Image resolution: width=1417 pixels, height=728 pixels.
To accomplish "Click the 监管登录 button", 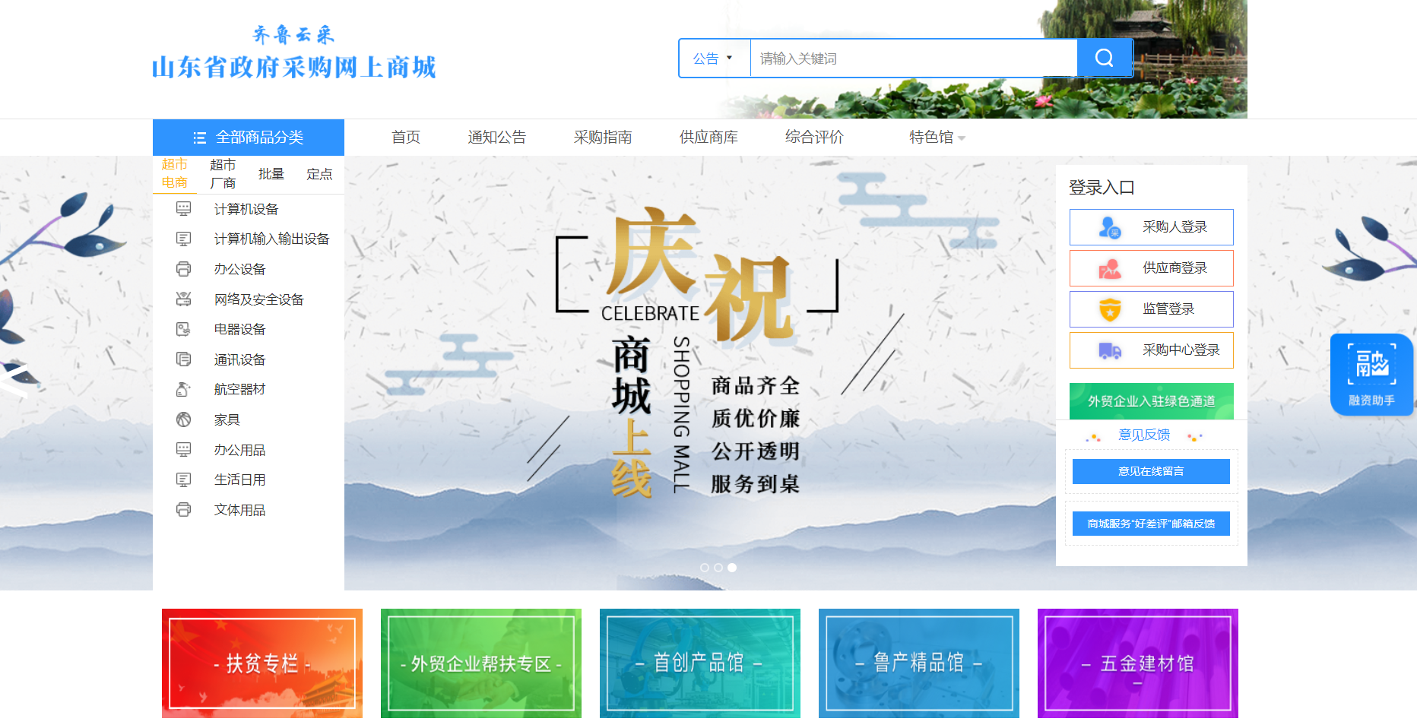I will [x=1152, y=309].
